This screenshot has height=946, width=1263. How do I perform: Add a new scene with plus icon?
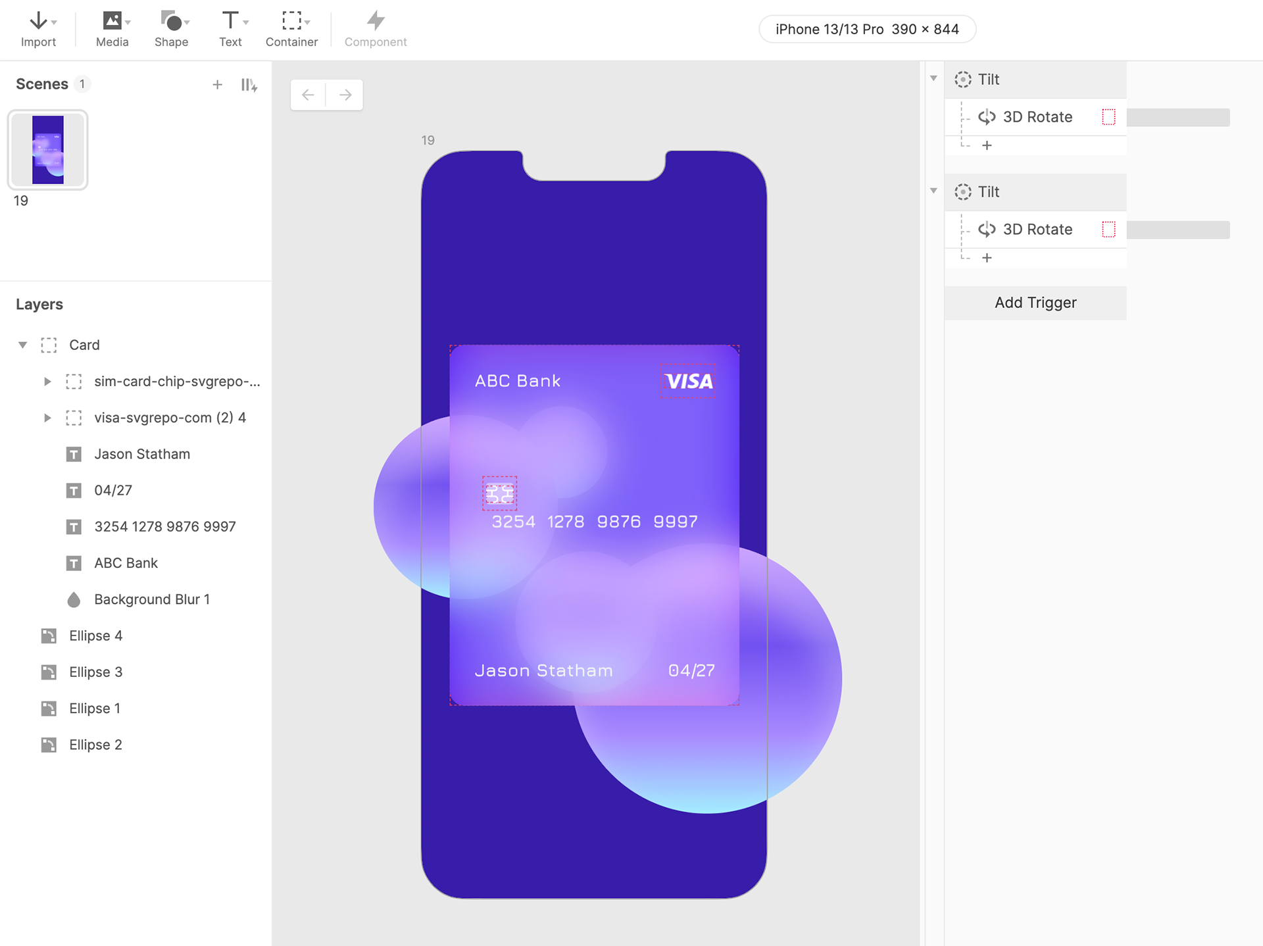[x=217, y=85]
